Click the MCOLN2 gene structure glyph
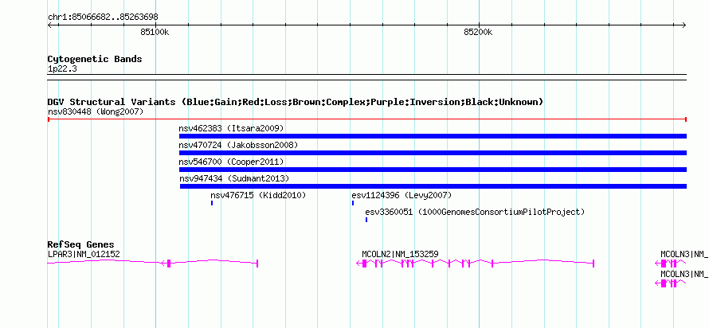Screen dimensions: 709x328 (x=474, y=264)
